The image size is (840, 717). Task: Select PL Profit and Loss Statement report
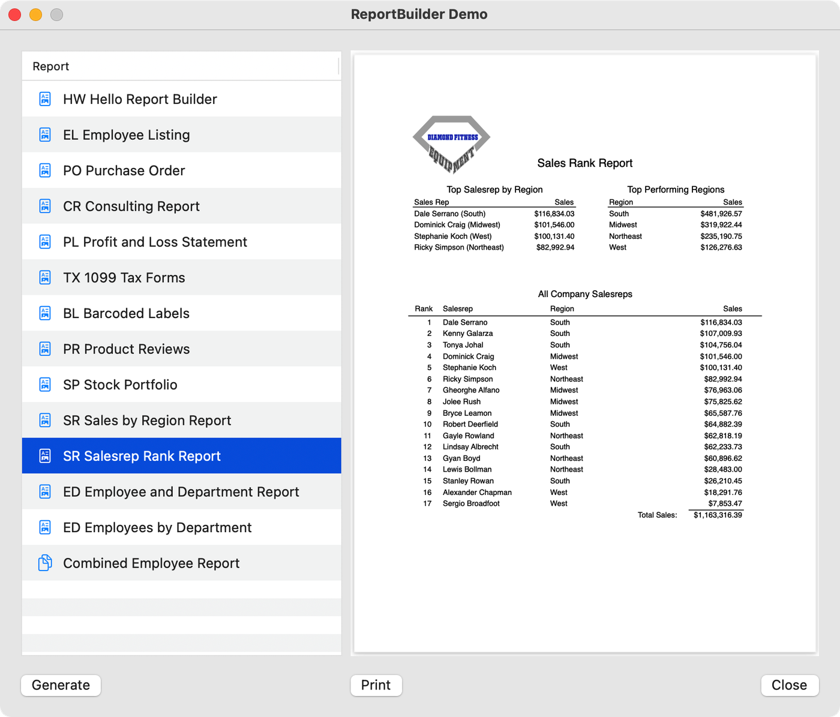pos(155,242)
